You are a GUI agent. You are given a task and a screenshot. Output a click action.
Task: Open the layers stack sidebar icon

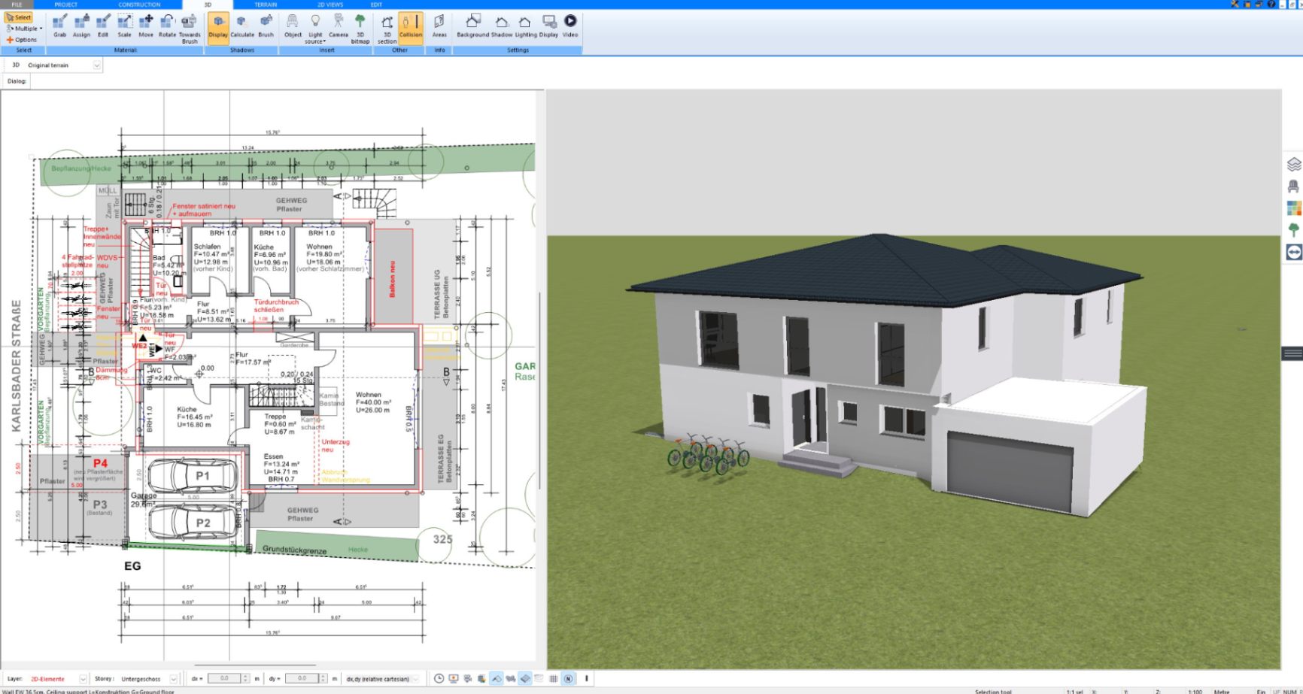tap(1294, 164)
